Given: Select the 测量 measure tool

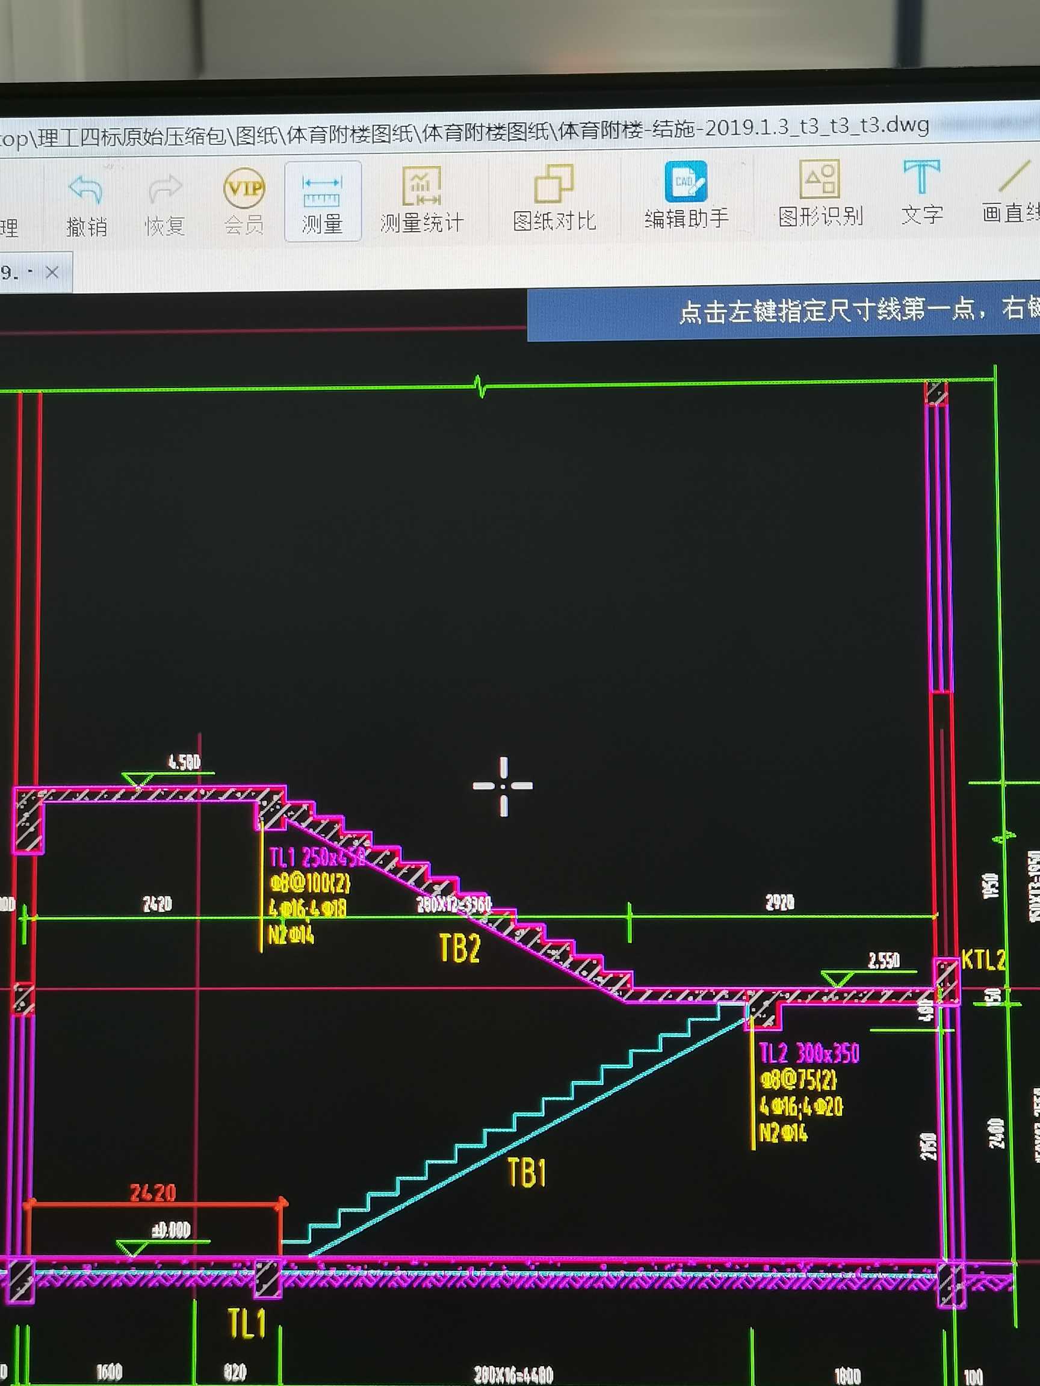Looking at the screenshot, I should pos(322,201).
